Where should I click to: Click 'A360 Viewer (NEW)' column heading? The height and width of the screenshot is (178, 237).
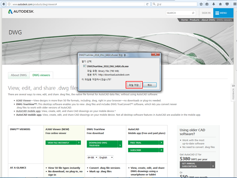pyautogui.click(x=57, y=129)
